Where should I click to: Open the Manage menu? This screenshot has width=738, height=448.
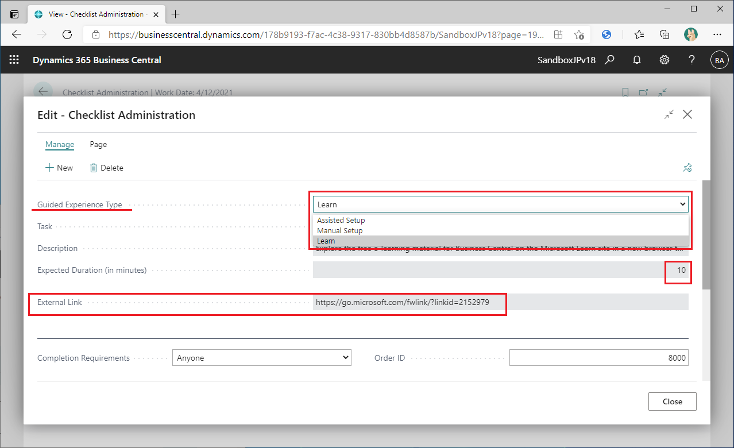pyautogui.click(x=59, y=144)
